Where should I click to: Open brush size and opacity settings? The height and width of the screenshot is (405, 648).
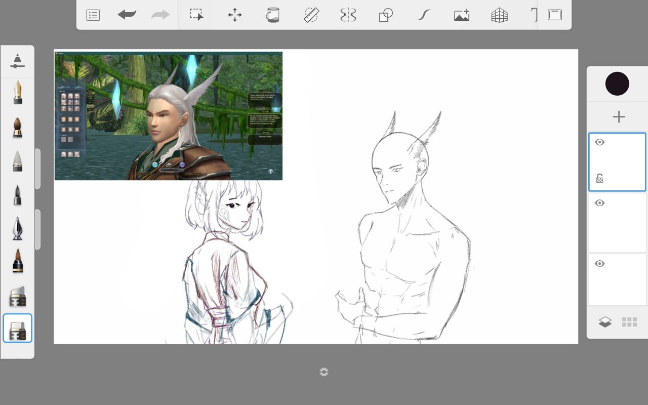[17, 61]
